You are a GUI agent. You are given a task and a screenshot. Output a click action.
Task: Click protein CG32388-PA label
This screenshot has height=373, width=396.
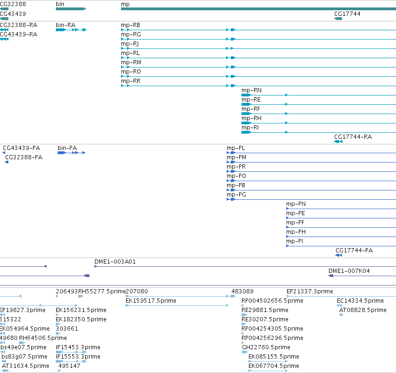24,157
